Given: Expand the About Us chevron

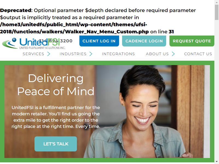Looking at the screenshot, I should [x=173, y=54].
